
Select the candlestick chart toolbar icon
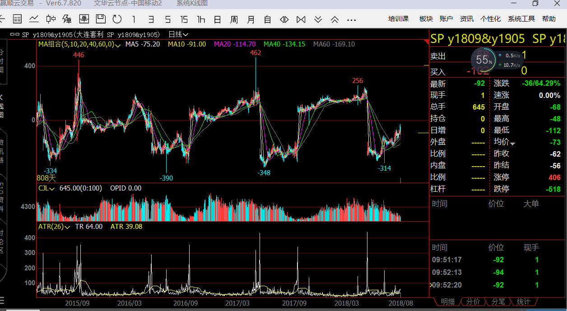[51, 19]
